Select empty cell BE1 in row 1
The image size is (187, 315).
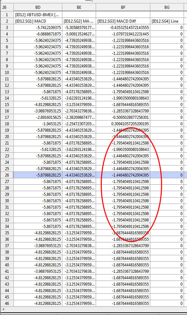pyautogui.click(x=79, y=15)
